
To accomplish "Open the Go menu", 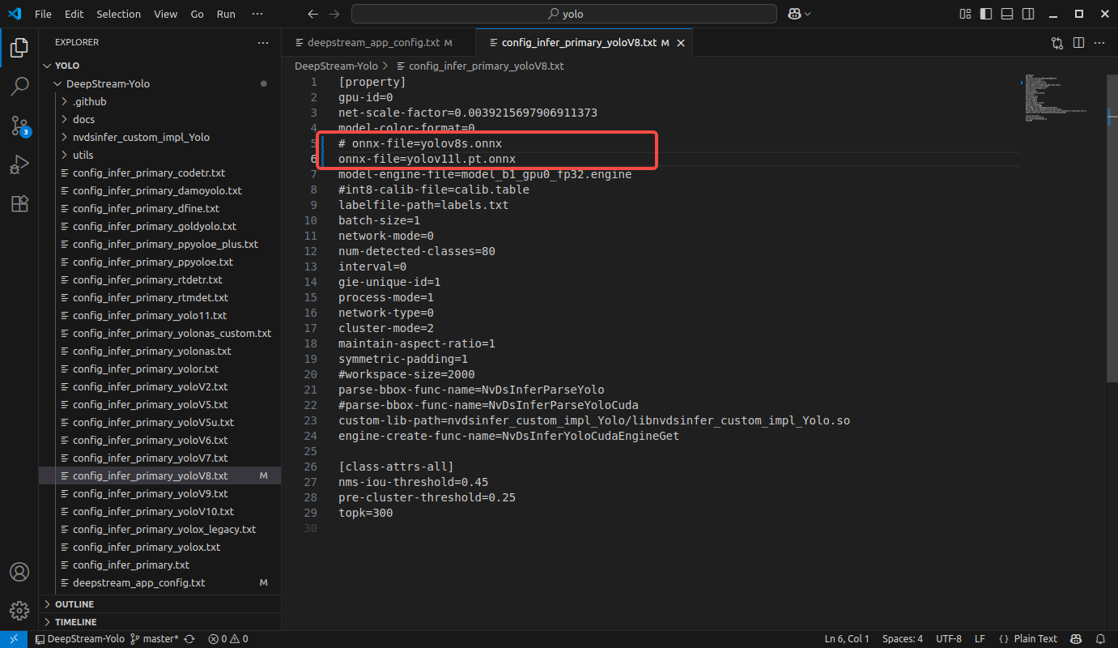I will 198,14.
